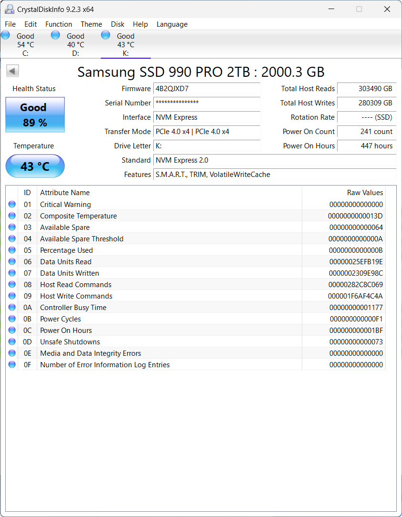
Task: Open the Edit menu
Action: click(x=31, y=24)
